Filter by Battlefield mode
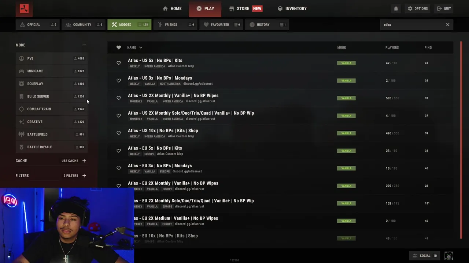This screenshot has height=263, width=469. pos(51,134)
